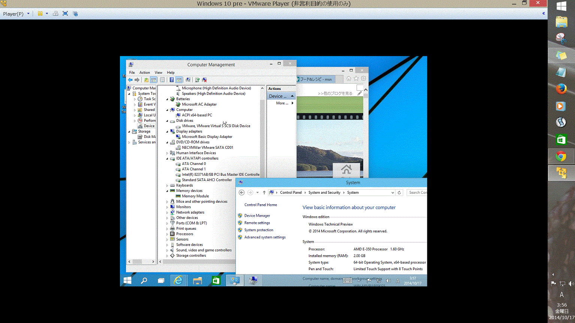The image size is (575, 323).
Task: Select Device Manager in console tree
Action: click(149, 126)
